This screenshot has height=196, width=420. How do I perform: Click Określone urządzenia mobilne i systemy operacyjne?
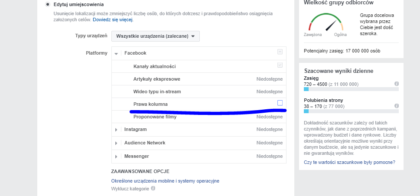(165, 181)
